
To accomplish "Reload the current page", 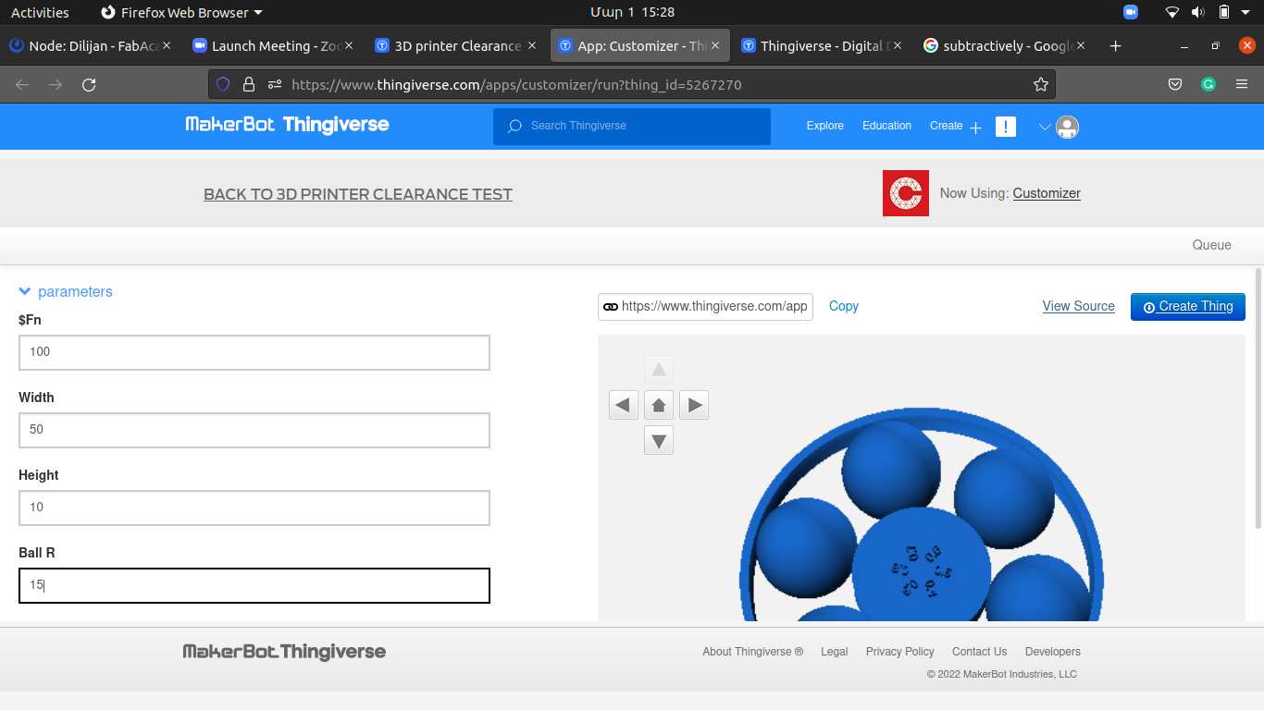I will 89,84.
